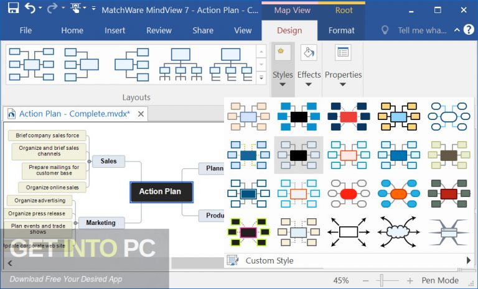The image size is (478, 289).
Task: Open the Quick Access Toolbar customize dropdown
Action: [x=94, y=9]
